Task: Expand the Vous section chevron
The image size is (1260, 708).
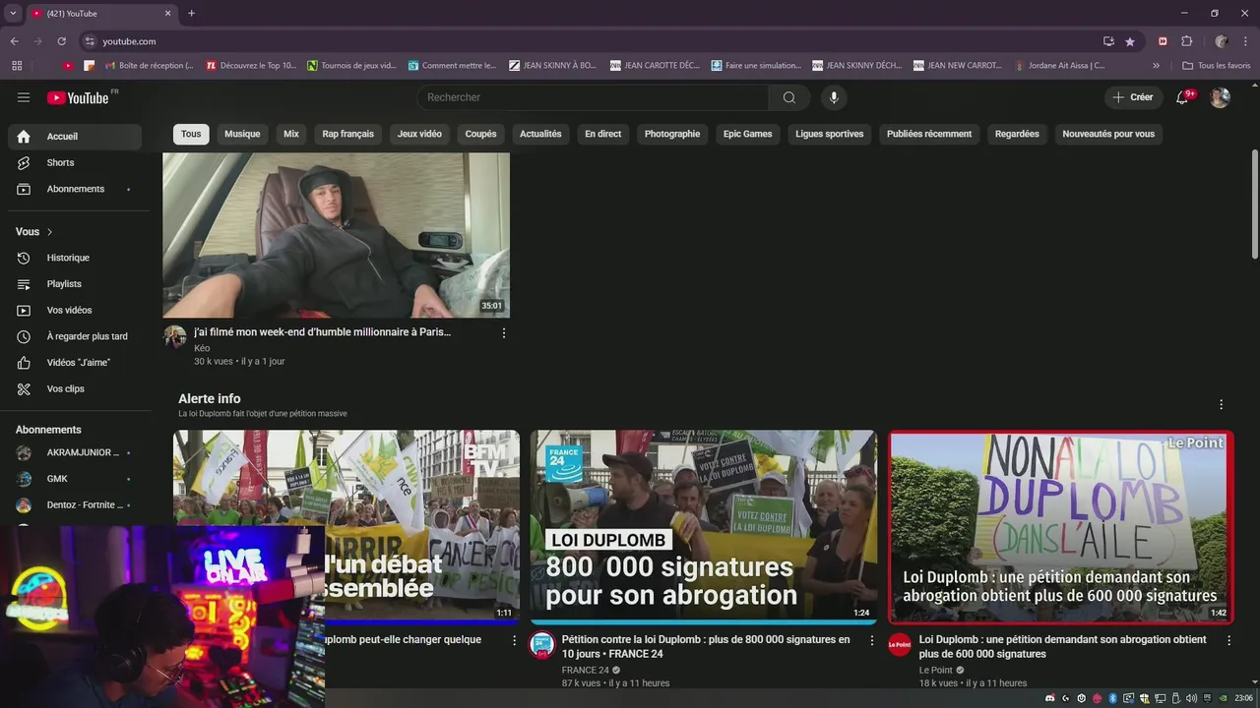Action: 50,232
